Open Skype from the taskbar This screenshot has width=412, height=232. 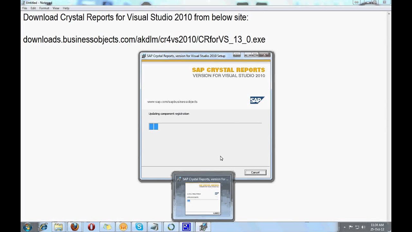[139, 227]
